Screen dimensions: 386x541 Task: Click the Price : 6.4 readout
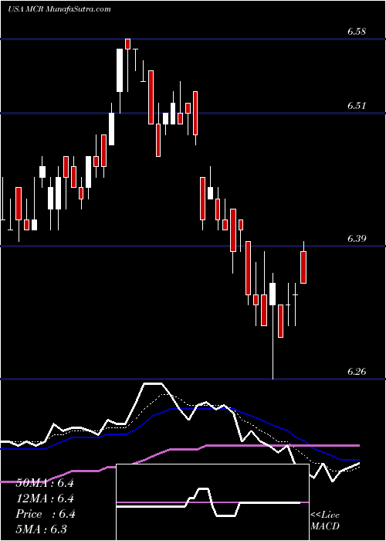click(45, 514)
